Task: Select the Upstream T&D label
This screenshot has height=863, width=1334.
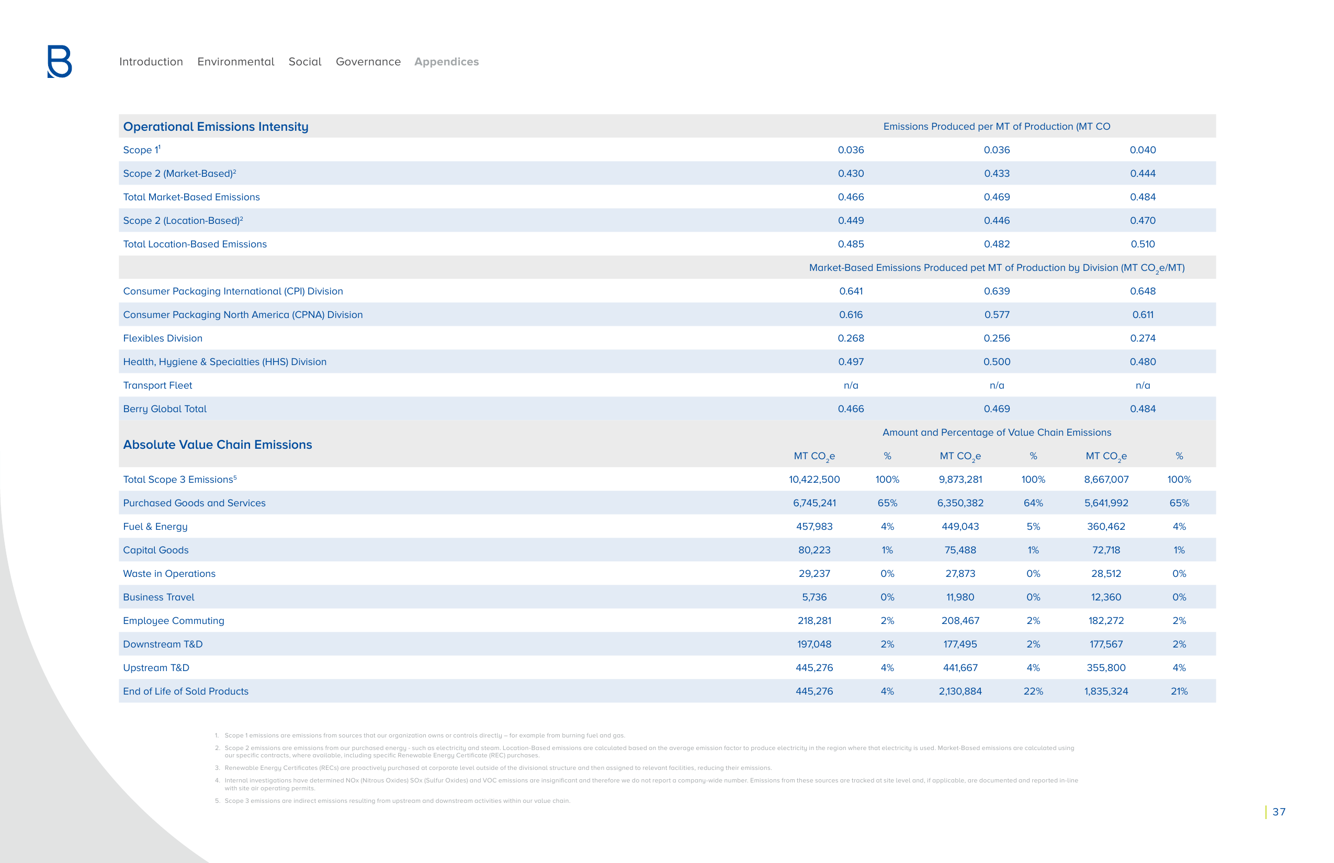Action: click(x=156, y=667)
